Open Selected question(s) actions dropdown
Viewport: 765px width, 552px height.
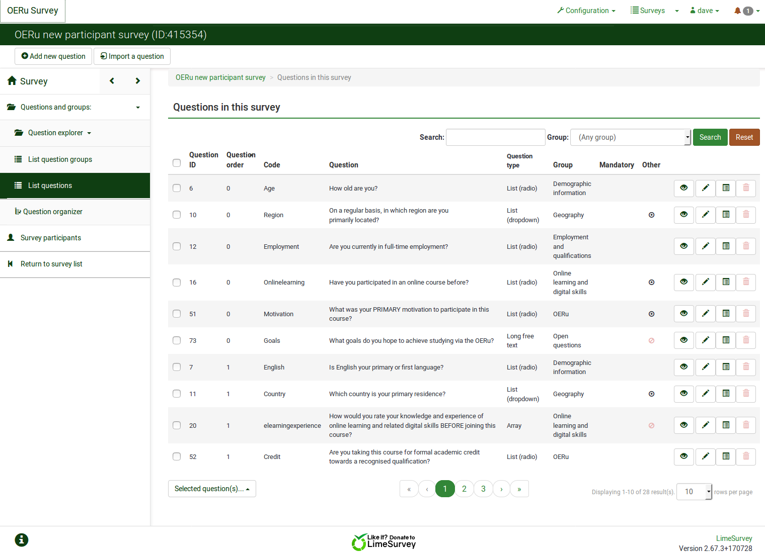(212, 489)
